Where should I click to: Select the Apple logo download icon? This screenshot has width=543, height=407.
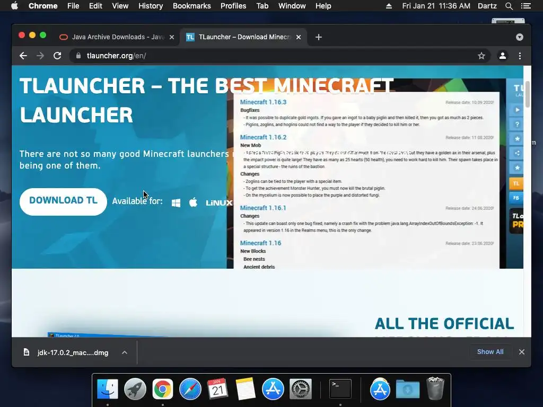pos(193,202)
